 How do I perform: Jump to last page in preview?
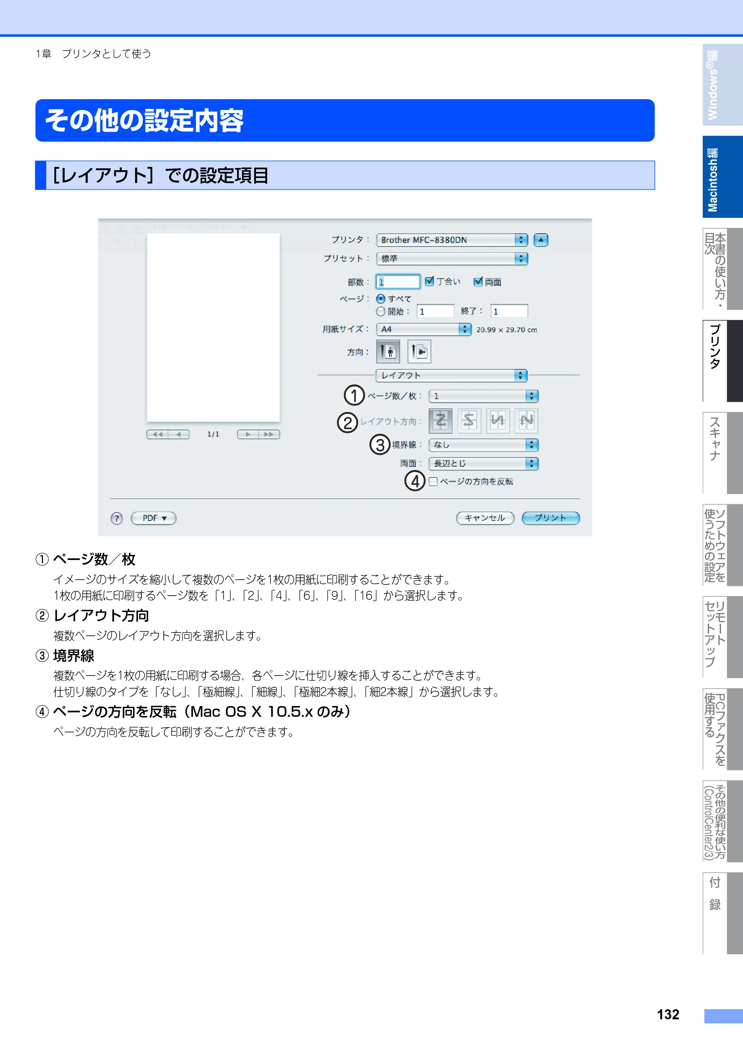(269, 434)
